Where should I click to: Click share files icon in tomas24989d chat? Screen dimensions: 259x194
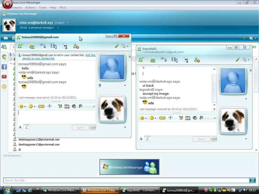[x=32, y=46]
